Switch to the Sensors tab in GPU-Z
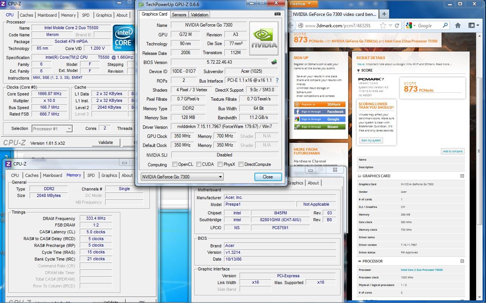 coord(179,15)
